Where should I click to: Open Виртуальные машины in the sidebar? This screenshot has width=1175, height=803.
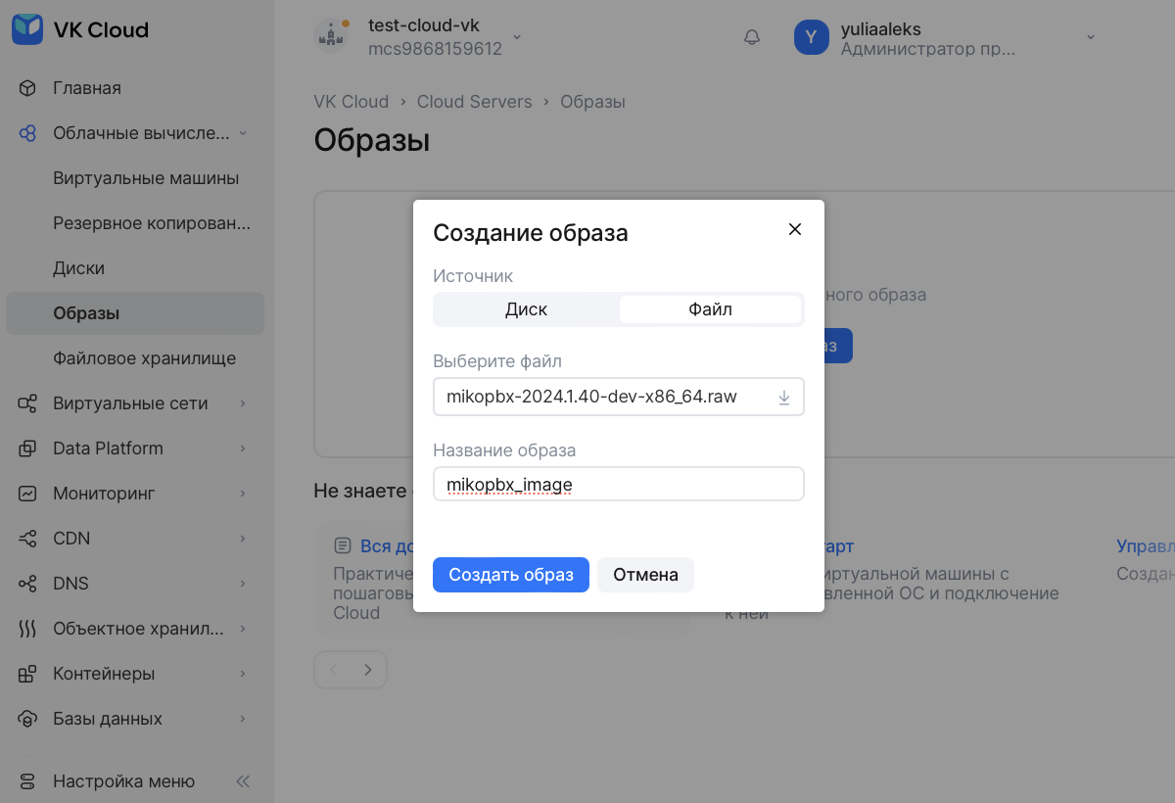click(x=146, y=178)
